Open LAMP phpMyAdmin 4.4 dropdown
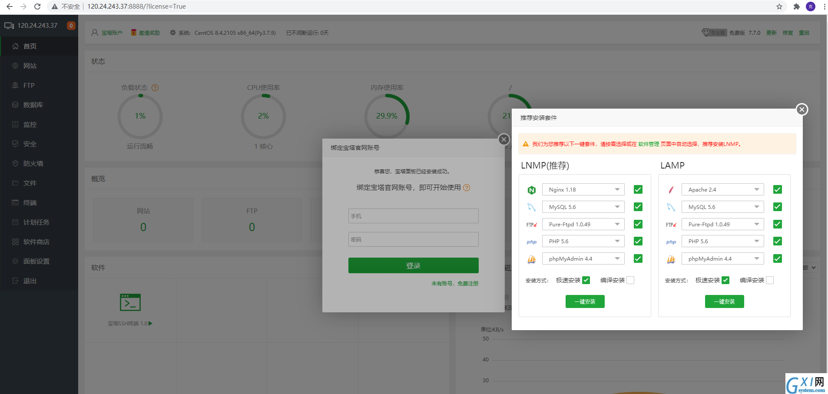 (723, 258)
